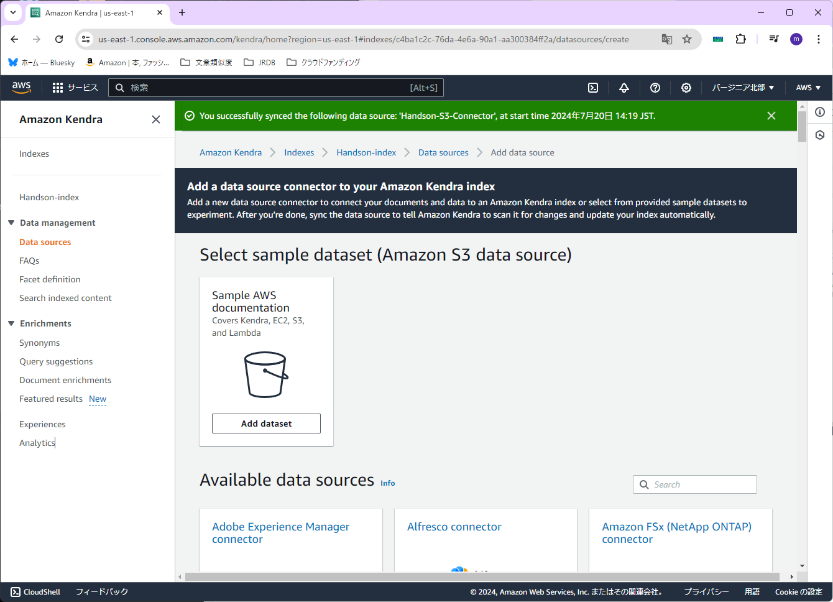Bookmark this page with star icon
Viewport: 833px width, 602px height.
tap(687, 39)
